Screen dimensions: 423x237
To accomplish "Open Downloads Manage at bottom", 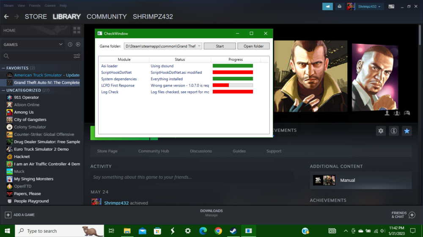I will [x=211, y=213].
